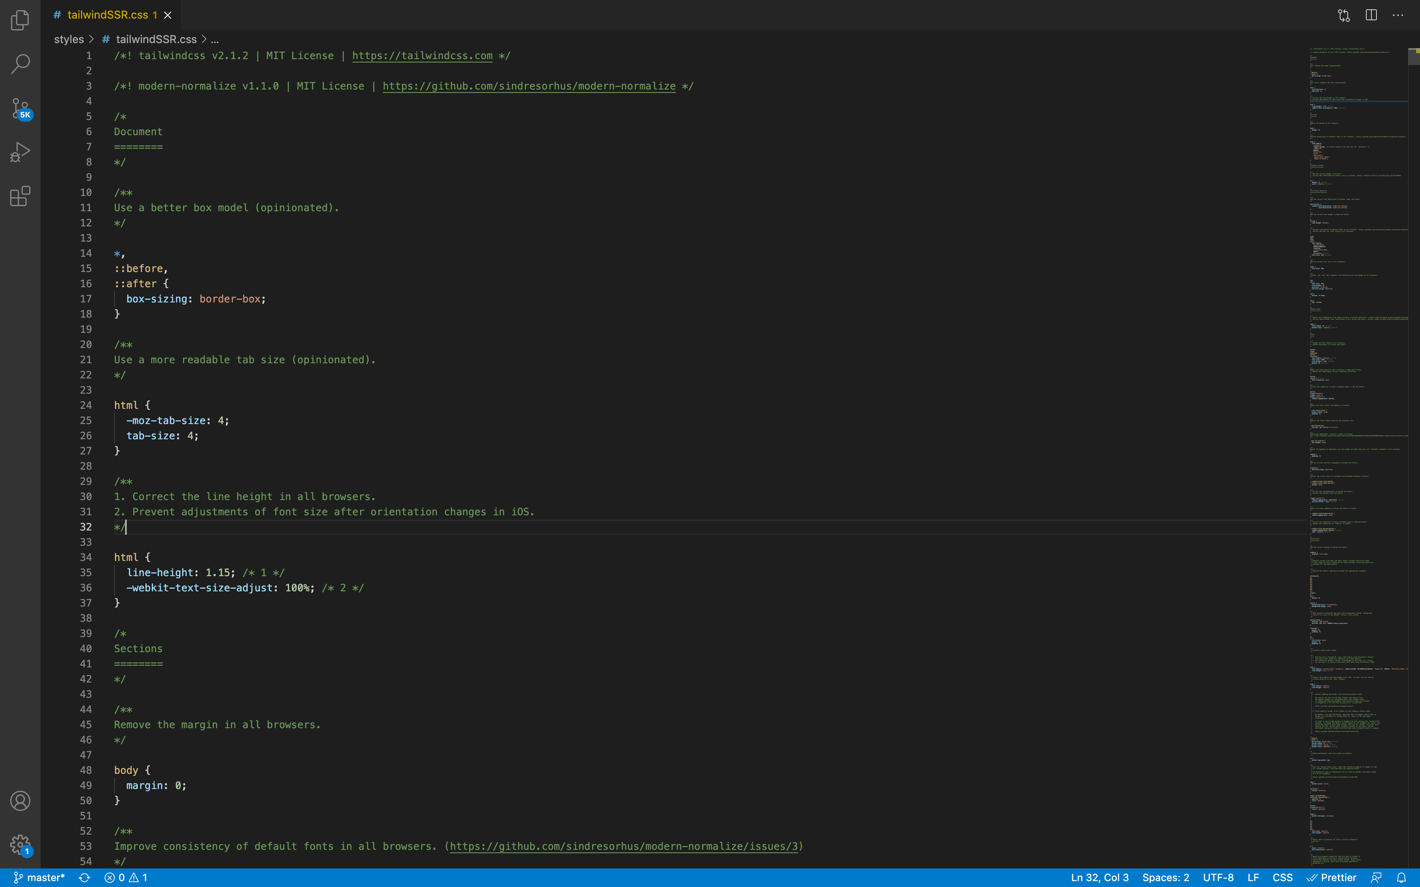Click the master branch indicator
This screenshot has width=1420, height=887.
click(x=39, y=878)
